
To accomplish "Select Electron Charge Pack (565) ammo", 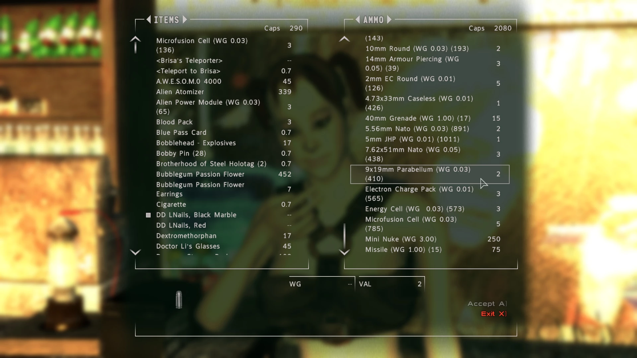I will point(433,194).
